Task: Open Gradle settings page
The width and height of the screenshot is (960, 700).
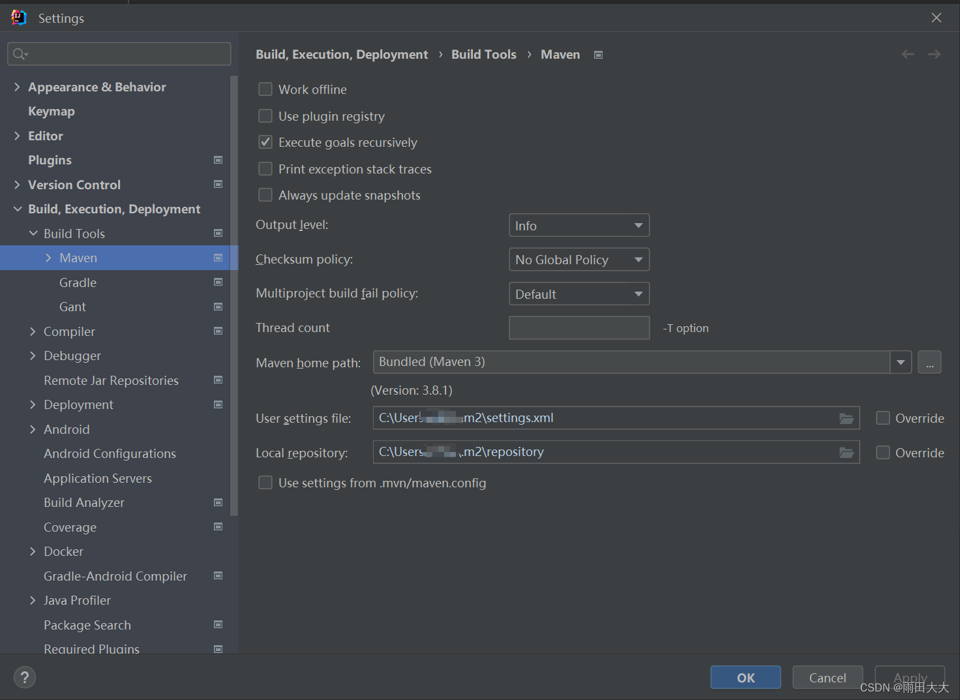Action: (78, 282)
